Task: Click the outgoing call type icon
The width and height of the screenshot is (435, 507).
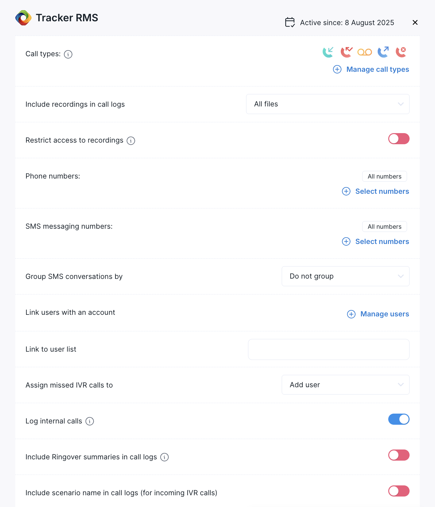Action: click(383, 52)
